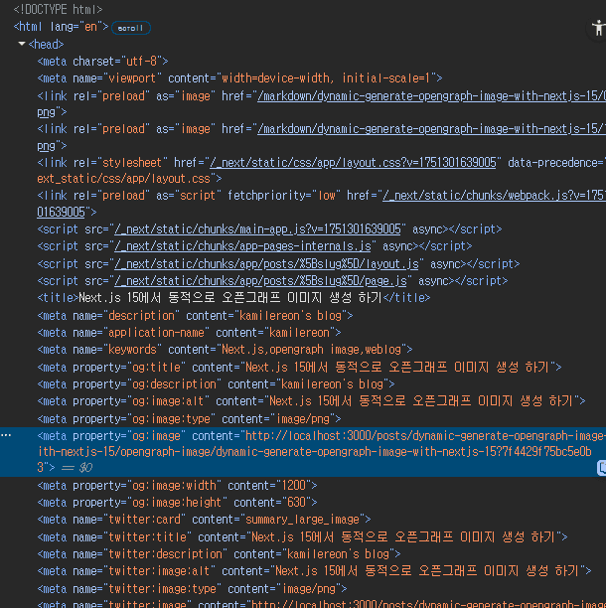The image size is (606, 608).
Task: Open first preload image markdown href link
Action: [431, 95]
